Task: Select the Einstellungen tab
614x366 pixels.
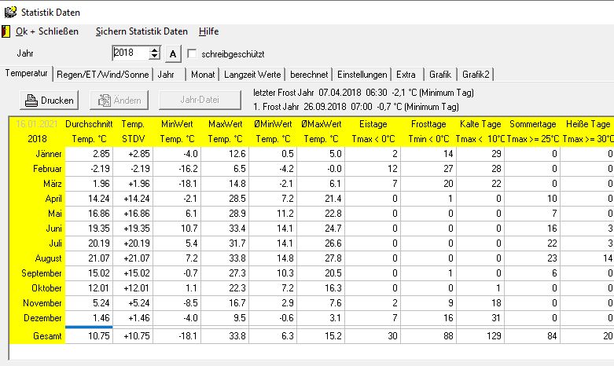Action: pyautogui.click(x=362, y=75)
